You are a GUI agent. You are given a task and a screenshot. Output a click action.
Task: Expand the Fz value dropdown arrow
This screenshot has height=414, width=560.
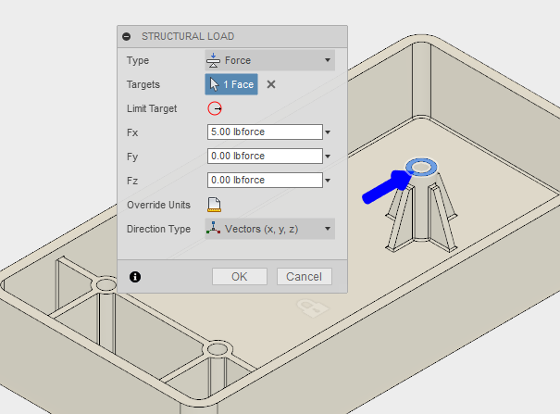tap(328, 180)
